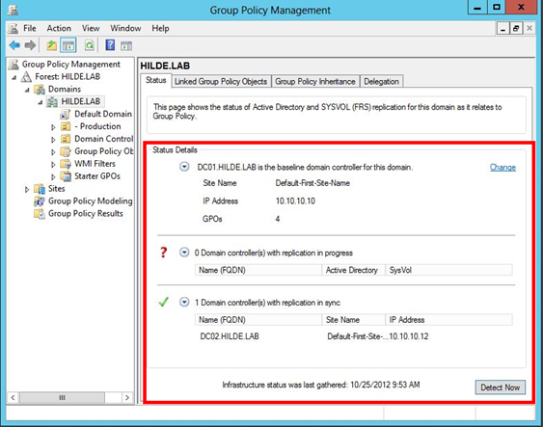
Task: Click the IP Address column header
Action: coord(448,320)
